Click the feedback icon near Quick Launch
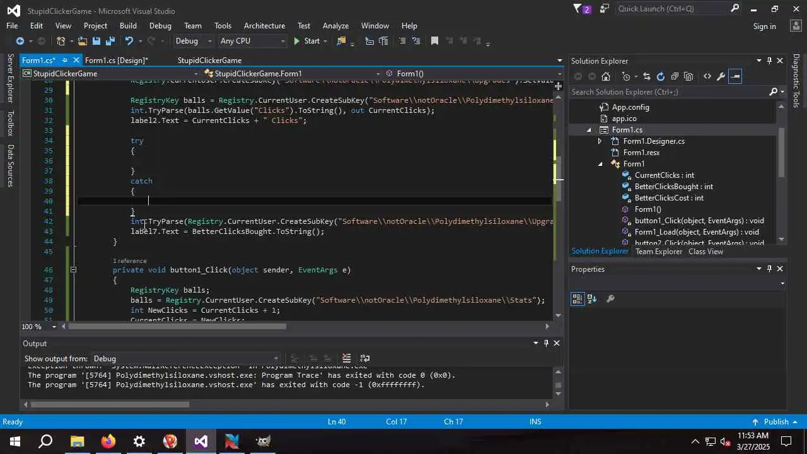Image resolution: width=807 pixels, height=454 pixels. click(605, 9)
